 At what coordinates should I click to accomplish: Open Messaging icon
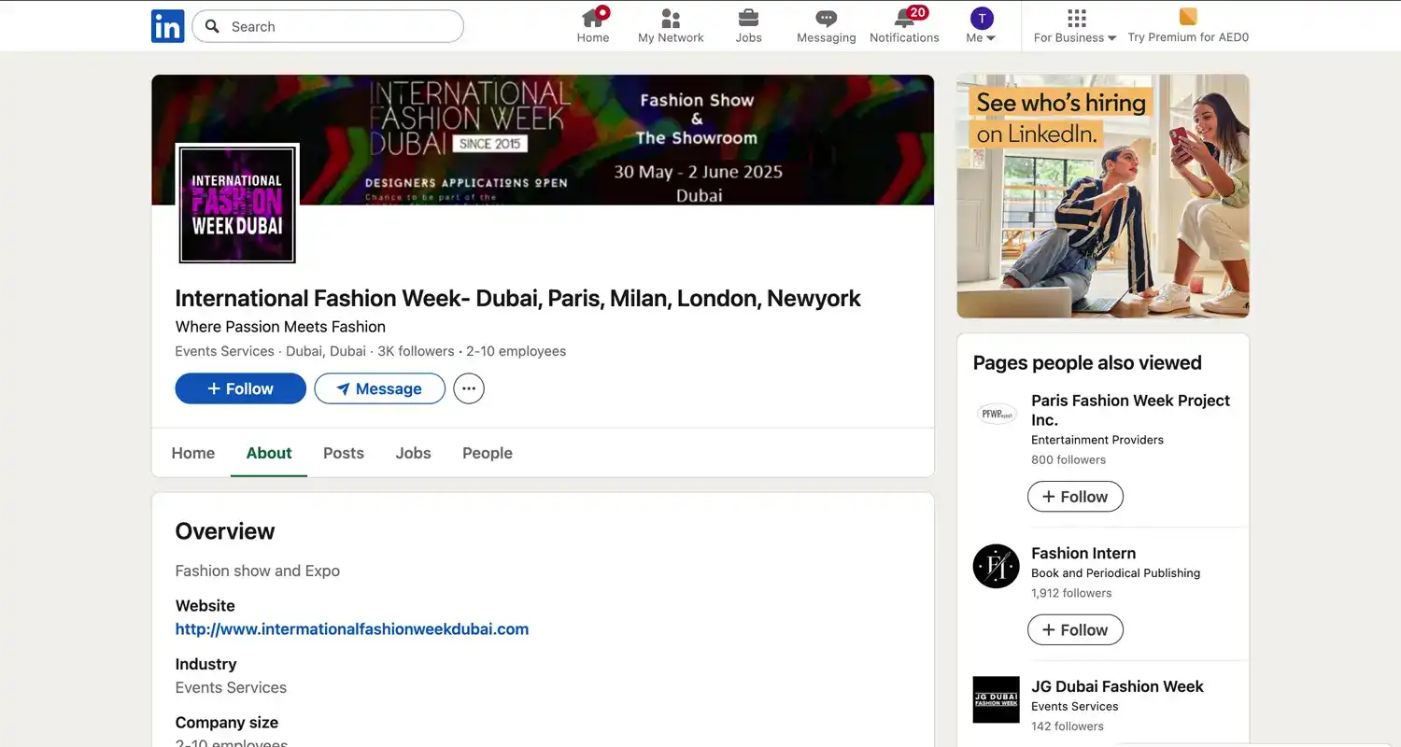826,19
